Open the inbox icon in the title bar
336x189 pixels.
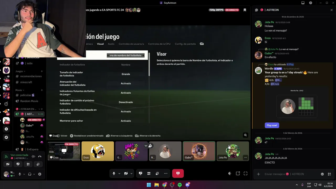303,3
